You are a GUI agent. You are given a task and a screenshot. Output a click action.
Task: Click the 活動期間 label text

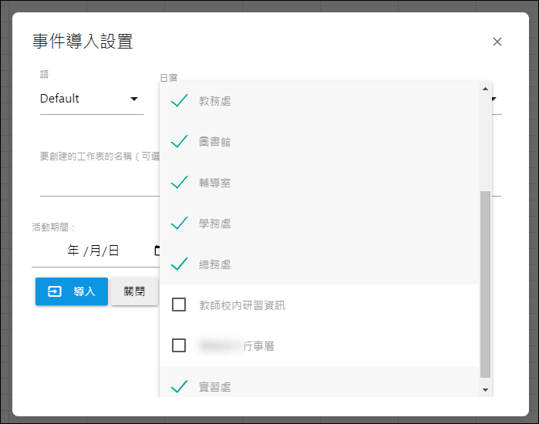coord(54,227)
